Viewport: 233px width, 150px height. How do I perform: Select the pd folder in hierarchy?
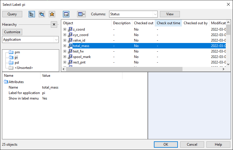(x=17, y=63)
